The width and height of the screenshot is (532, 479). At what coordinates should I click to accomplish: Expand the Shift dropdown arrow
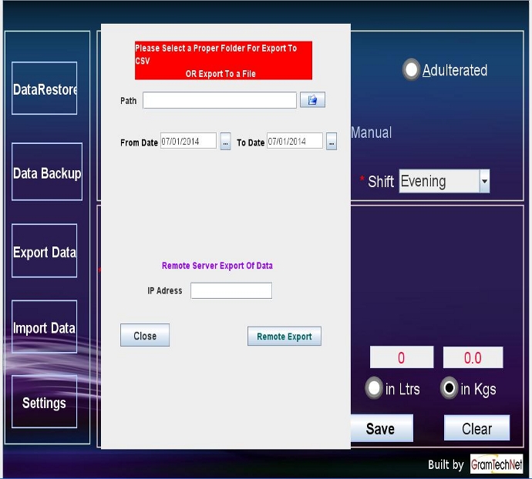click(484, 182)
